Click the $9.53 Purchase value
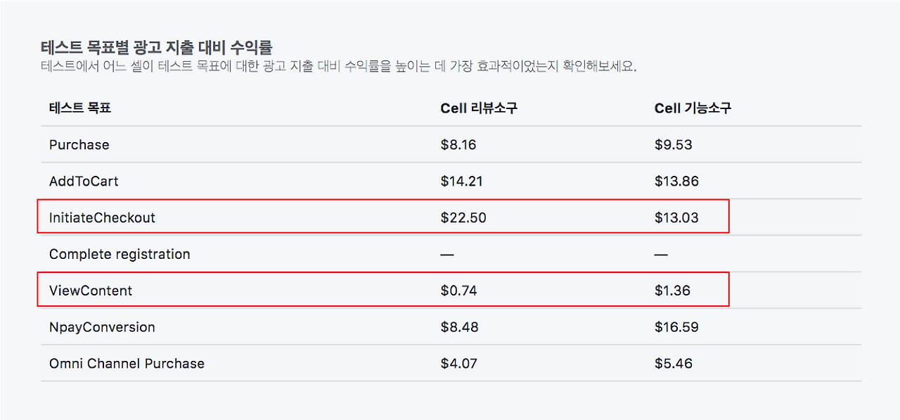The height and width of the screenshot is (420, 900). click(673, 145)
